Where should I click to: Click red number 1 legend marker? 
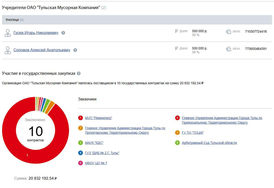point(81,118)
